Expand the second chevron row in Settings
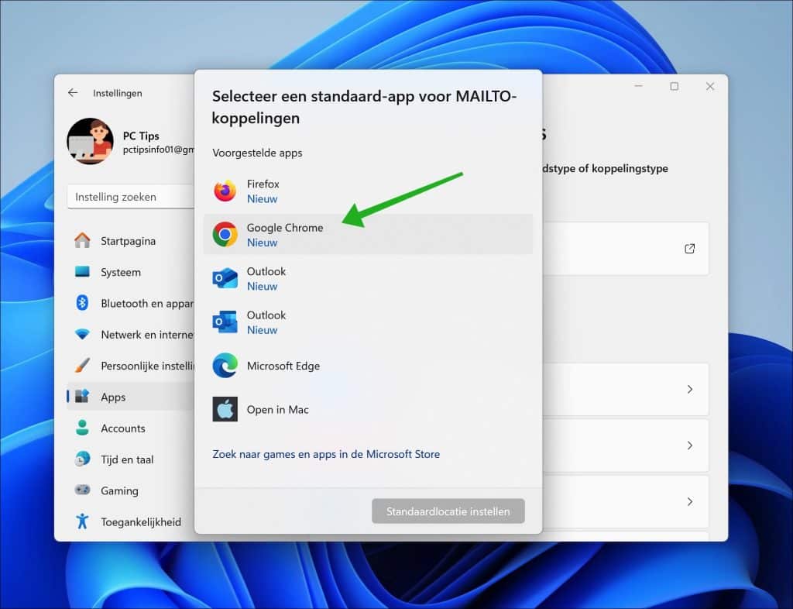793x609 pixels. tap(690, 445)
